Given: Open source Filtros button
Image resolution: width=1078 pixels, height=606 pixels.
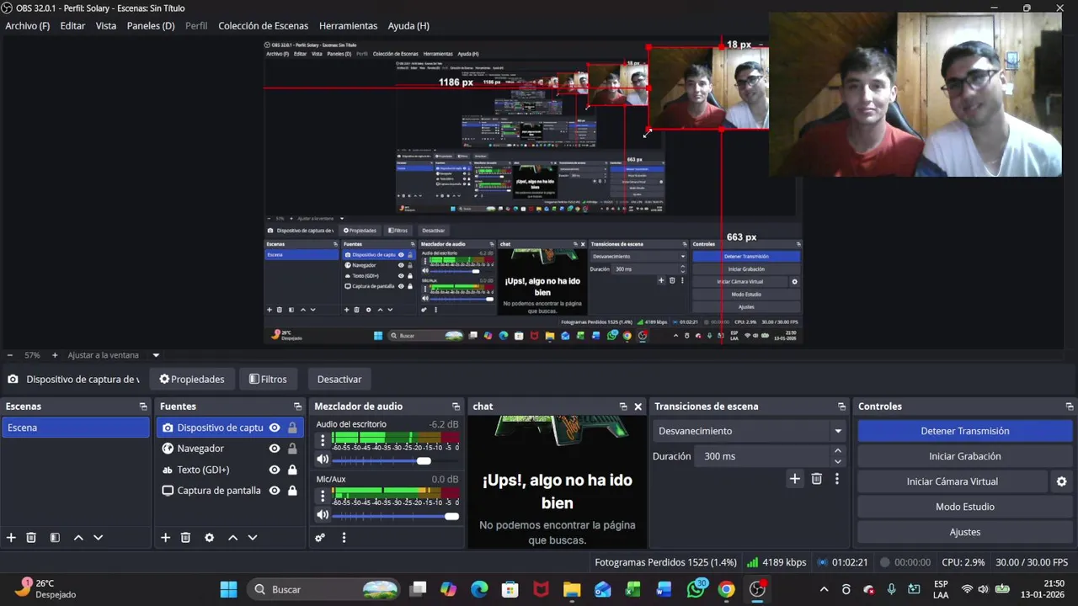Looking at the screenshot, I should pos(268,380).
